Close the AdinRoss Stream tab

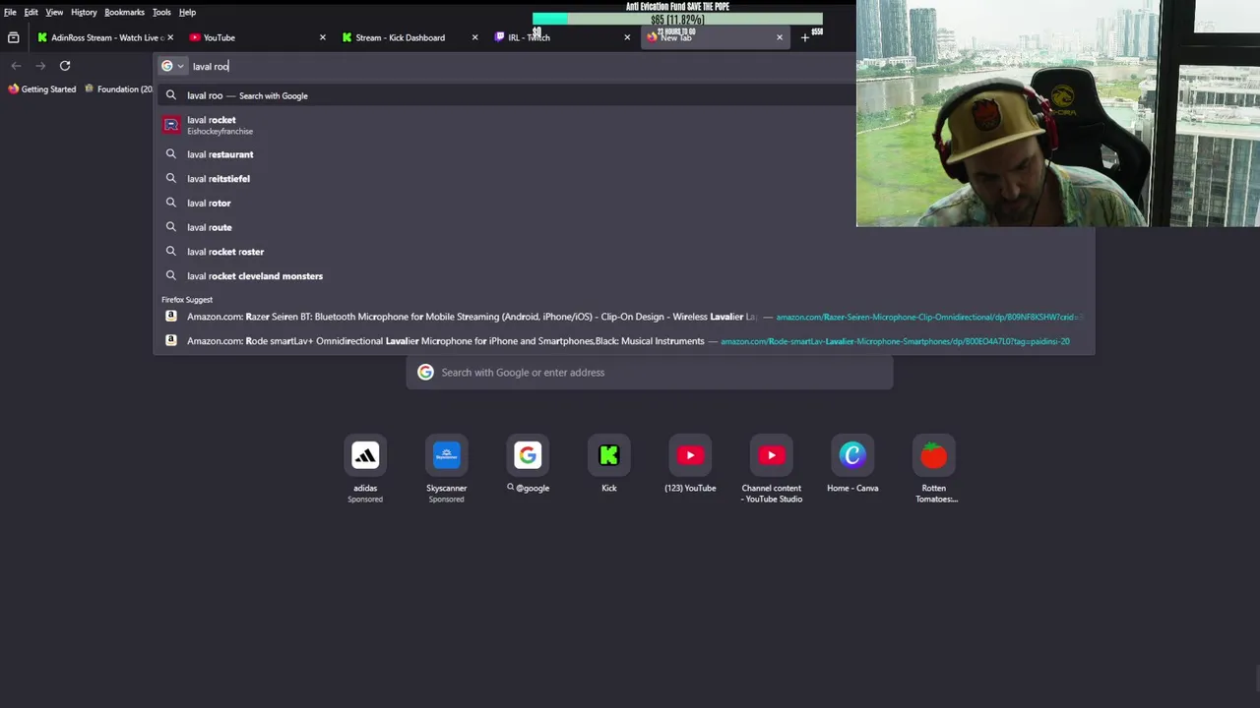click(x=170, y=37)
